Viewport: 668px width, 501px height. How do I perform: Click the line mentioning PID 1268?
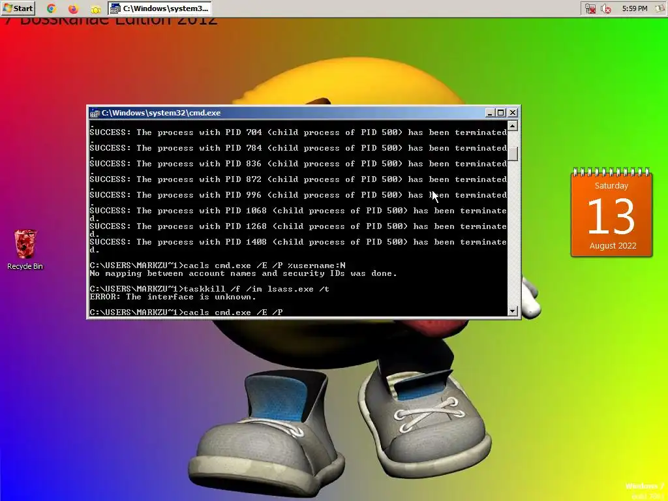tap(298, 226)
